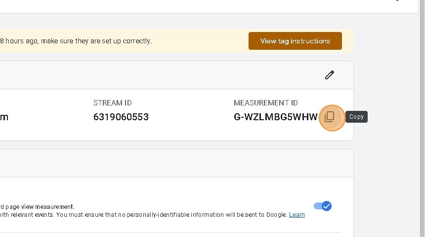Click the measurement ID value G-WZLMBG5WHW
Viewport: 425px width, 237px height.
(275, 117)
